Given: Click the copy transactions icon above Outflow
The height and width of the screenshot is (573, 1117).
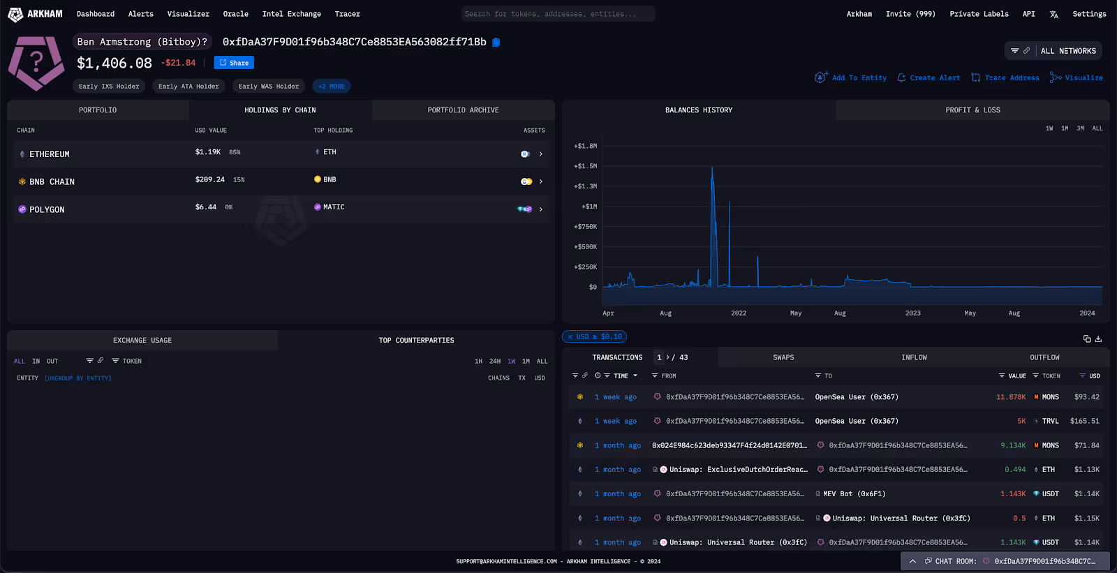Looking at the screenshot, I should point(1087,338).
